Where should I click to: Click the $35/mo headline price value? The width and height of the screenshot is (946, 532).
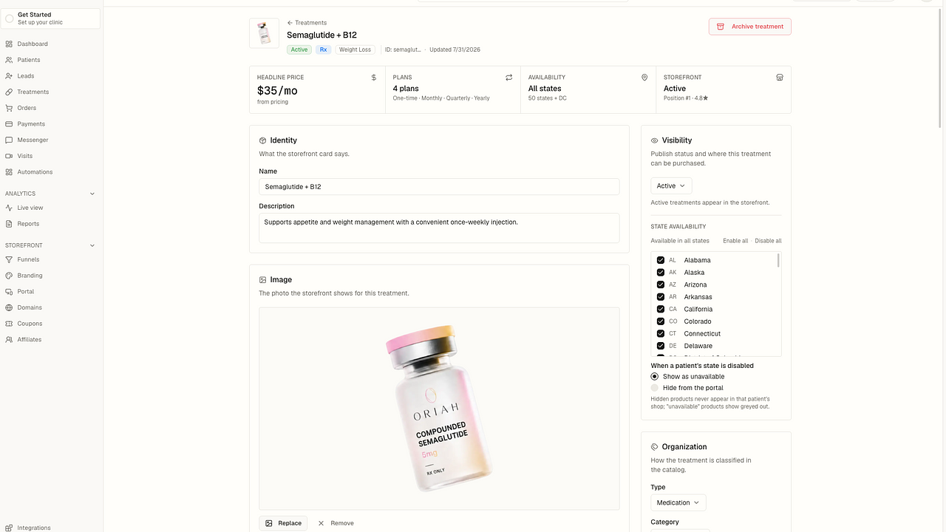coord(277,91)
